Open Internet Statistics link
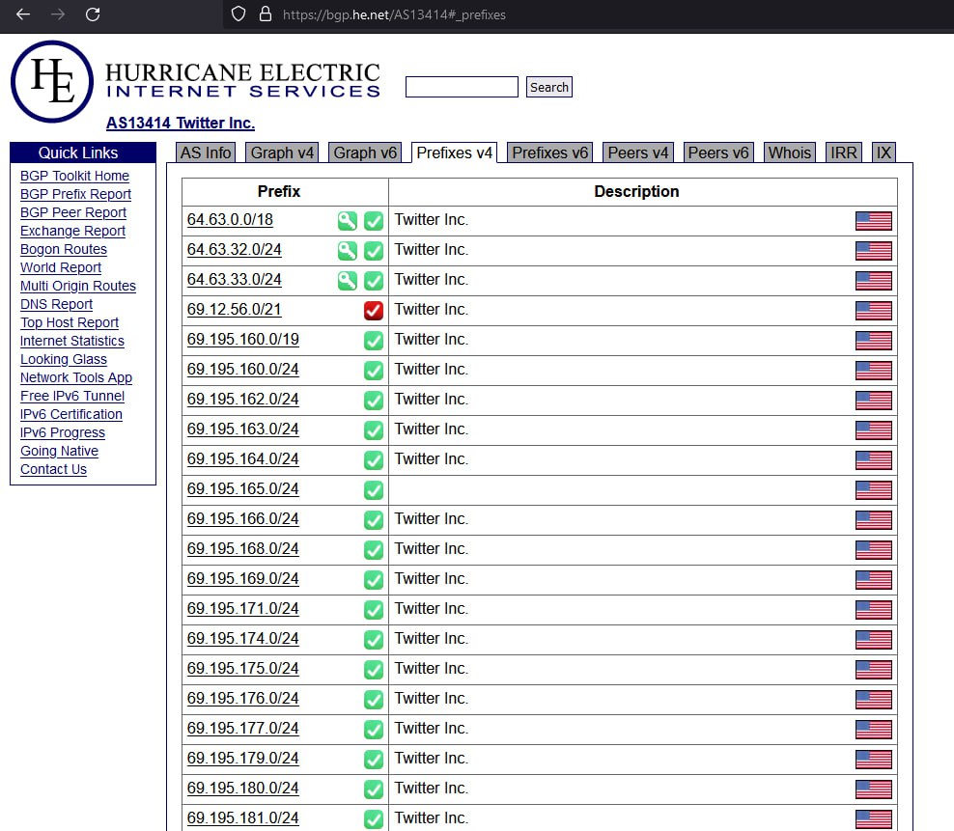 (71, 341)
